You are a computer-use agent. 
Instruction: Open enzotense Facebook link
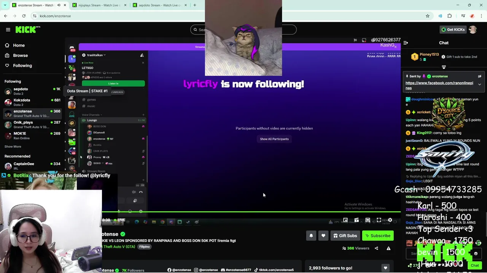coord(179,270)
